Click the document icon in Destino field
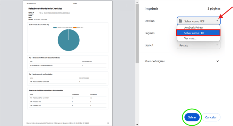This screenshot has height=126, width=233. [180, 21]
